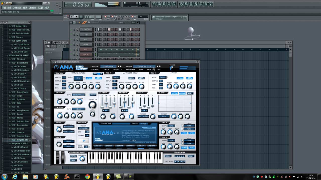Viewport: 321px width, 180px height.
Task: Click the big Cutoff 1/2 knob
Action: 92,105
